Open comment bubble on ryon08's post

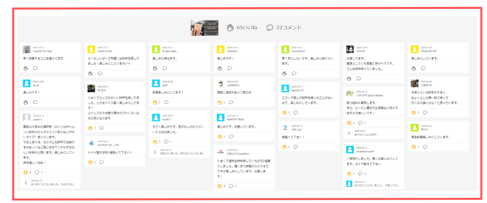click(x=359, y=79)
